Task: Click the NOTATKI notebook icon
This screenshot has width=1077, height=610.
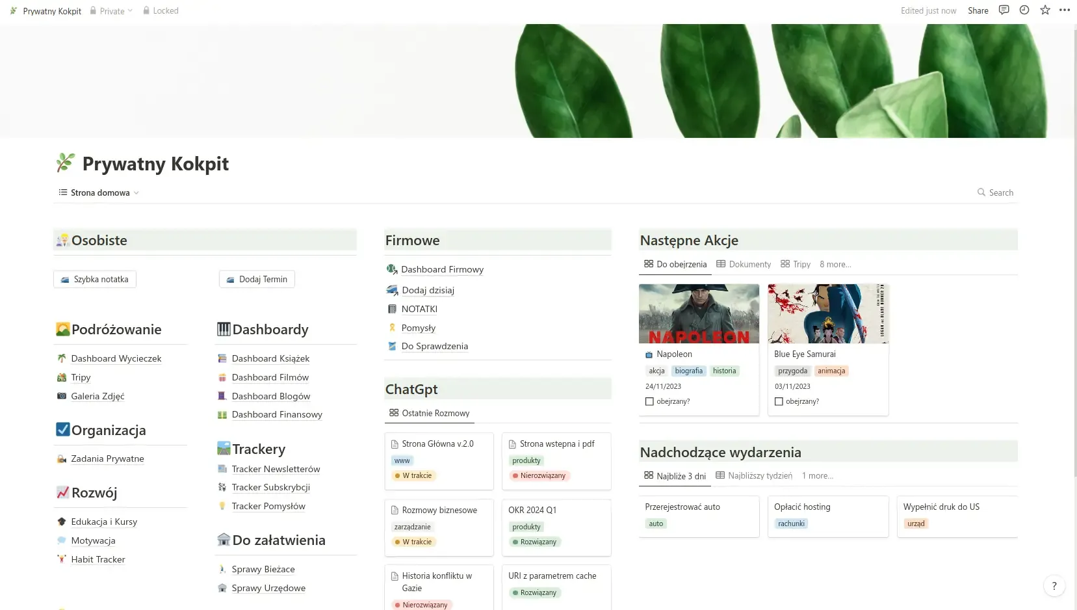Action: [392, 309]
